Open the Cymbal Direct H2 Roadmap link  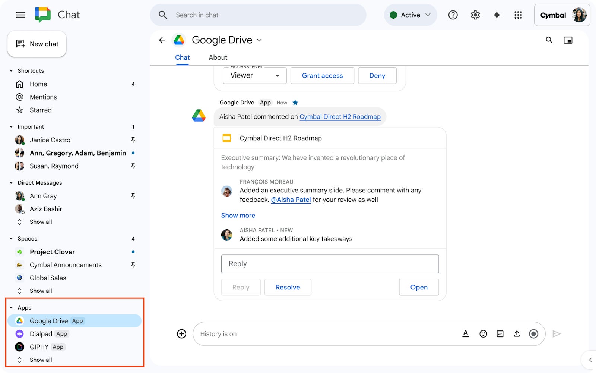click(x=340, y=117)
